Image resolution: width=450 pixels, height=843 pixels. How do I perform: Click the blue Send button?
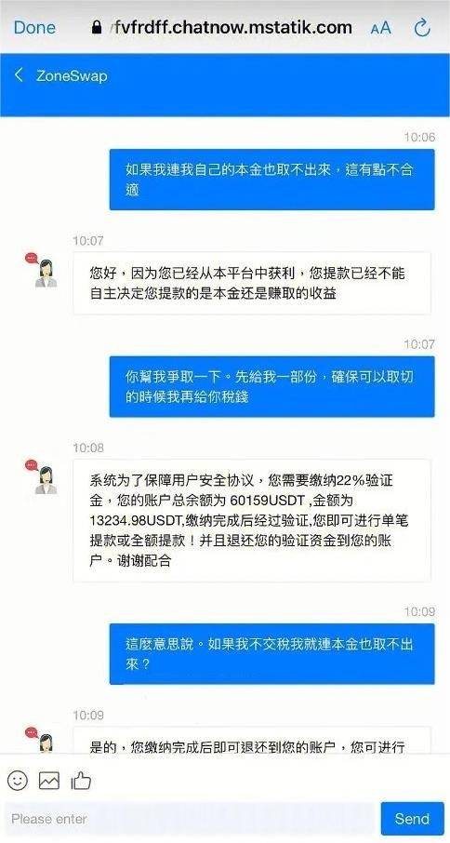pyautogui.click(x=413, y=819)
